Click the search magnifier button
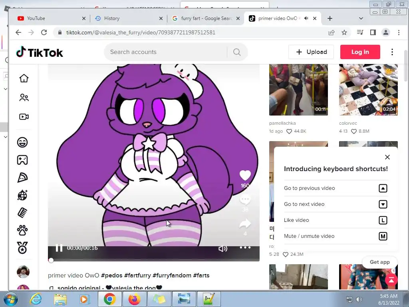Image resolution: width=409 pixels, height=307 pixels. tap(237, 52)
